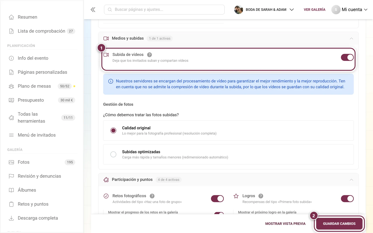373x233 pixels.
Task: Click the Descarga completa download icon
Action: tap(11, 218)
